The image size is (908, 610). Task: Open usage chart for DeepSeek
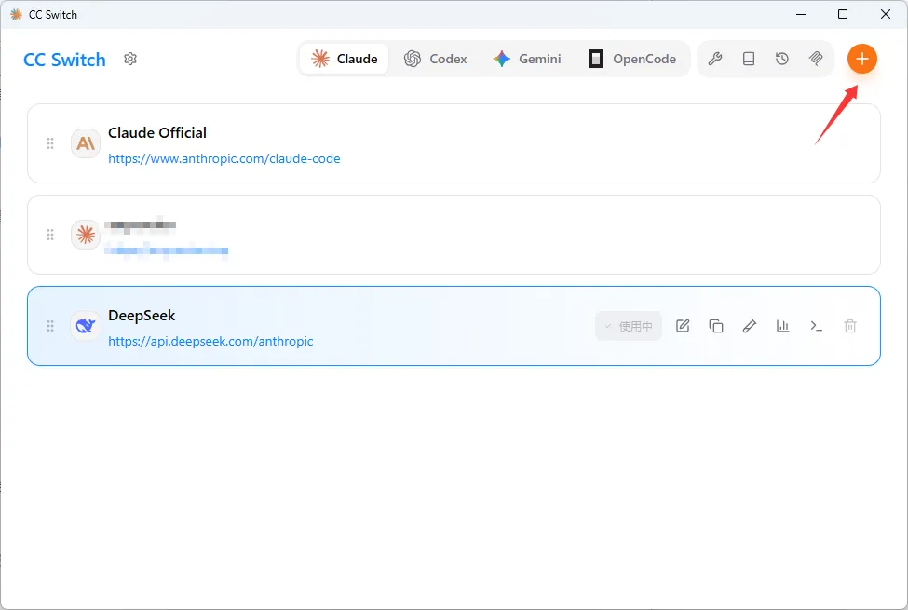(783, 326)
